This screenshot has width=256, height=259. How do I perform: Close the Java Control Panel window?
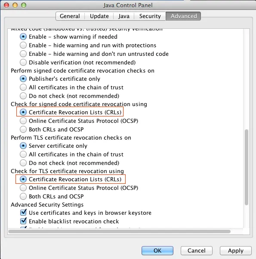6,5
